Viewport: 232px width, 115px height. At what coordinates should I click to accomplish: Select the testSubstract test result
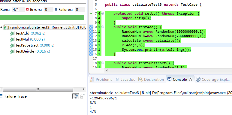click(x=32, y=45)
